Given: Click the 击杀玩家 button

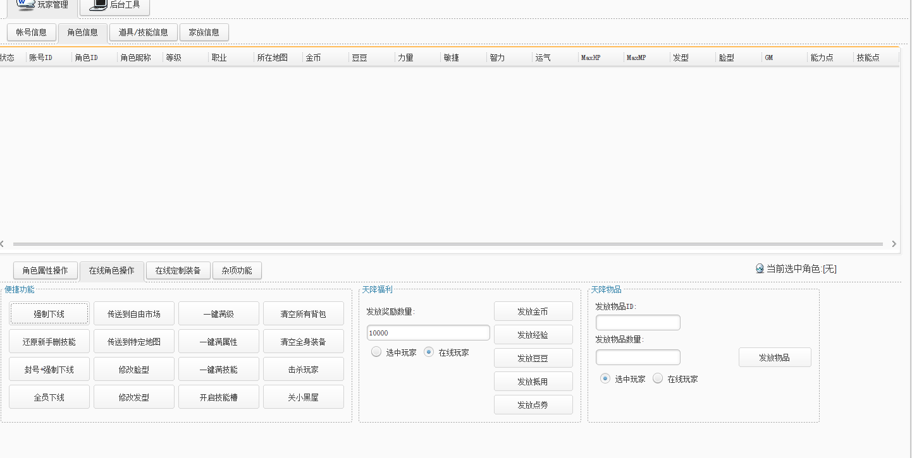Looking at the screenshot, I should [304, 370].
